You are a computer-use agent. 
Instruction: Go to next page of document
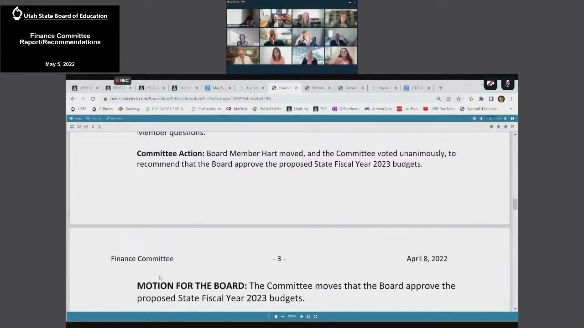(x=505, y=118)
